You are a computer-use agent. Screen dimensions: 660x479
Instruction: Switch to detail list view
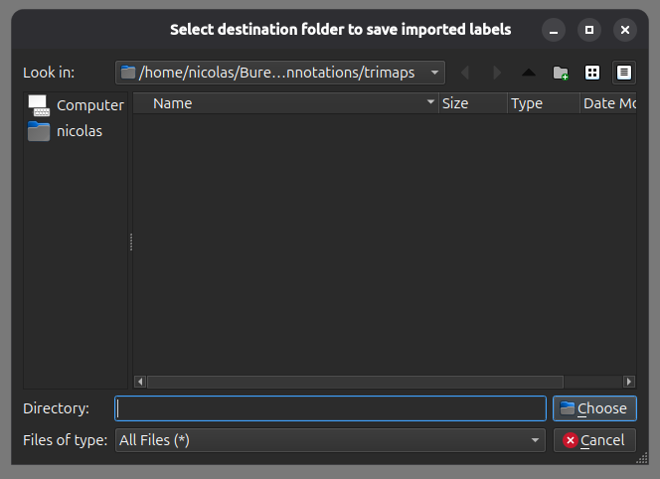624,73
